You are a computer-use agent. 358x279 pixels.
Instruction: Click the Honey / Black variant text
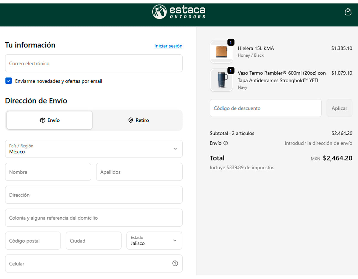[251, 55]
